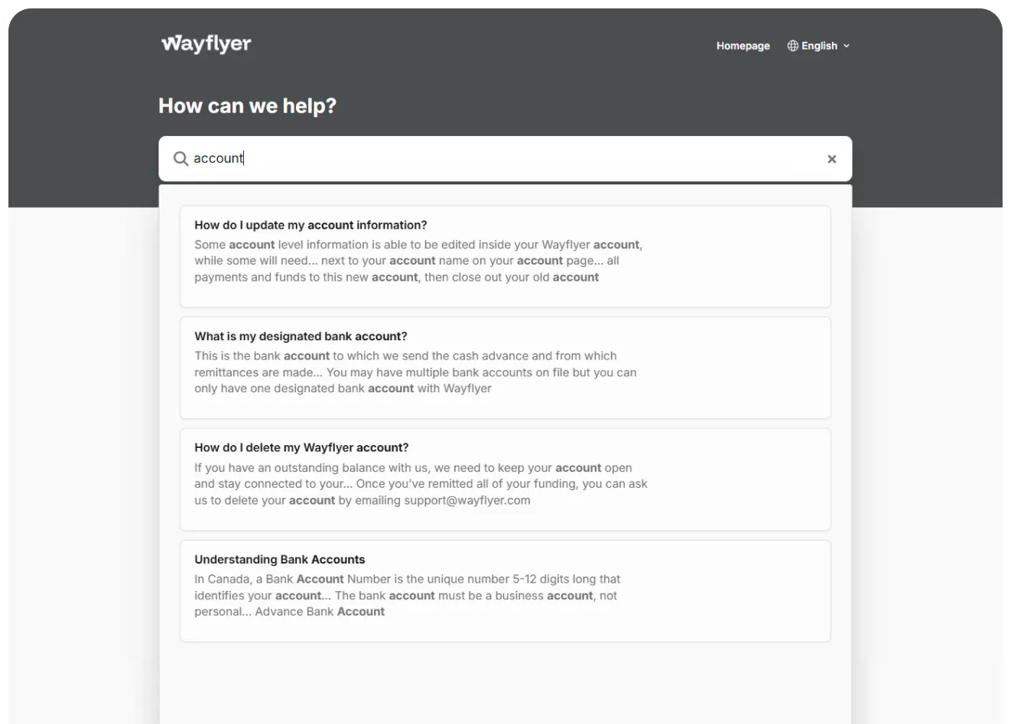The image size is (1011, 724).
Task: Click the empty area below the search results
Action: (505, 684)
